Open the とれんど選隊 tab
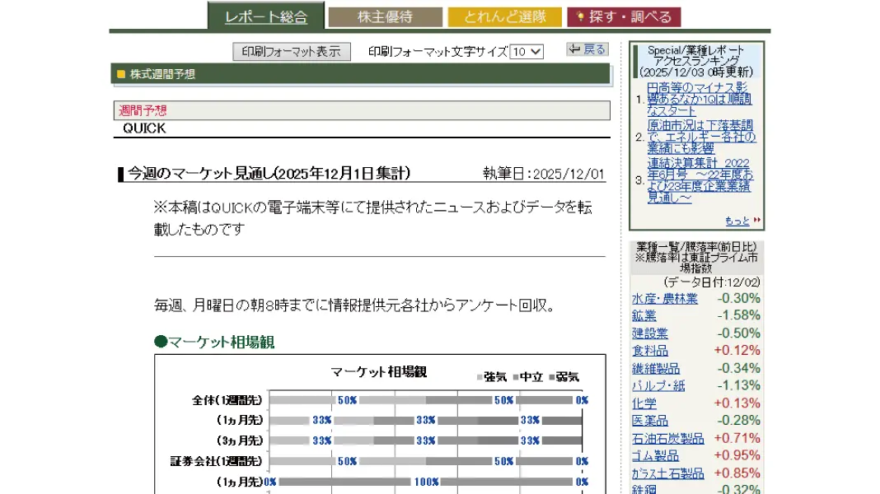This screenshot has width=880, height=494. tap(504, 16)
